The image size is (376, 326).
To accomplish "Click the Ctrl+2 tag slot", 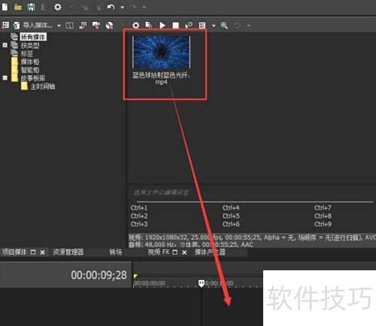I will (x=139, y=216).
